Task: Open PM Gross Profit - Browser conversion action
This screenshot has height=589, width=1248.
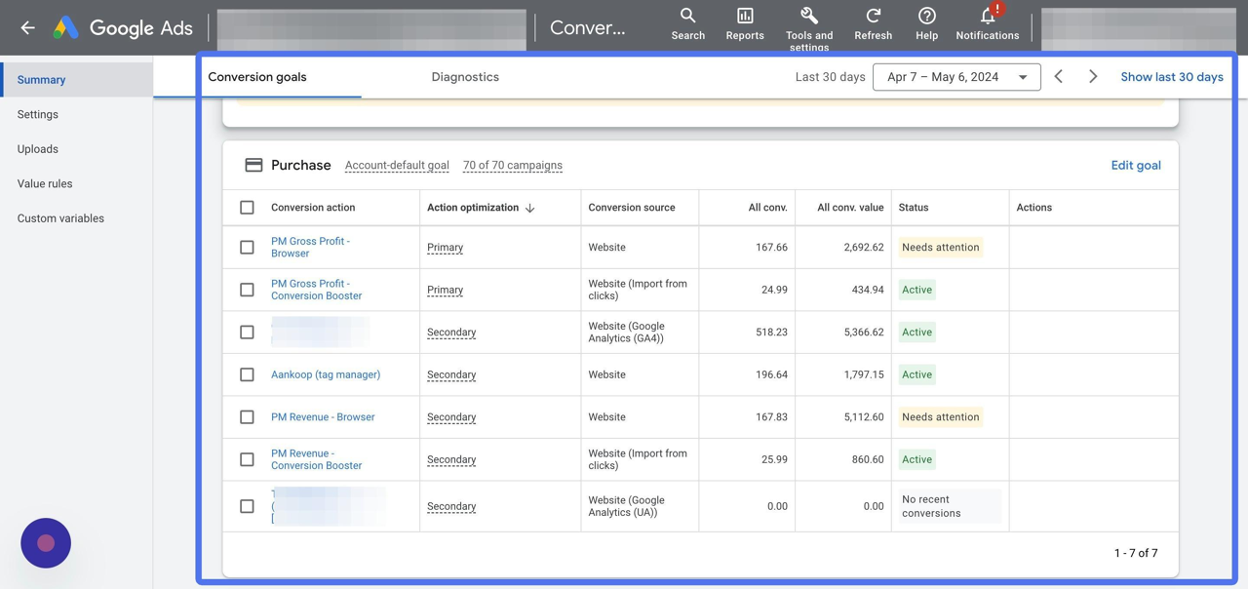Action: click(x=310, y=248)
